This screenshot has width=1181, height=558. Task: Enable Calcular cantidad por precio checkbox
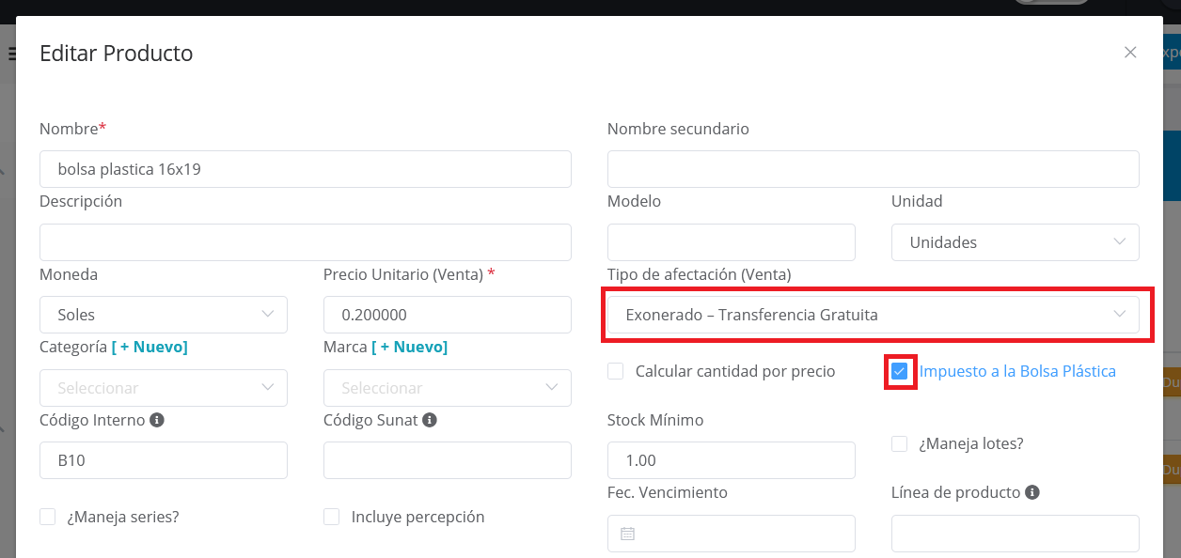(x=616, y=371)
